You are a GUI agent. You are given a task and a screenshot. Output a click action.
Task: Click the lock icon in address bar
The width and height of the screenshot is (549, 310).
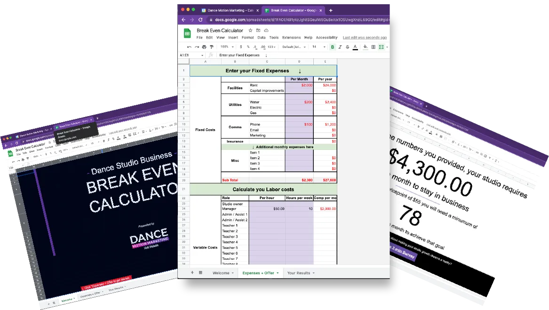pos(211,20)
